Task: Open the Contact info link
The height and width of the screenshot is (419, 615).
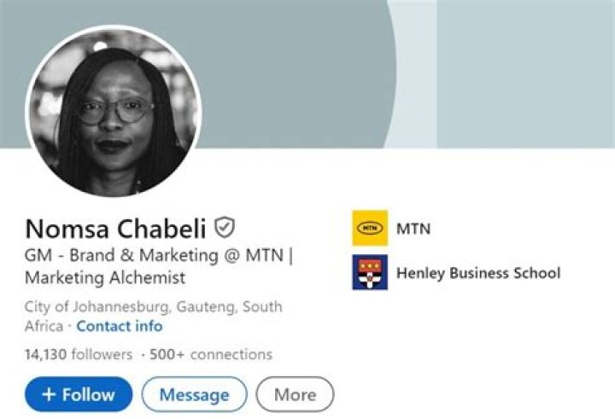Action: (x=120, y=326)
